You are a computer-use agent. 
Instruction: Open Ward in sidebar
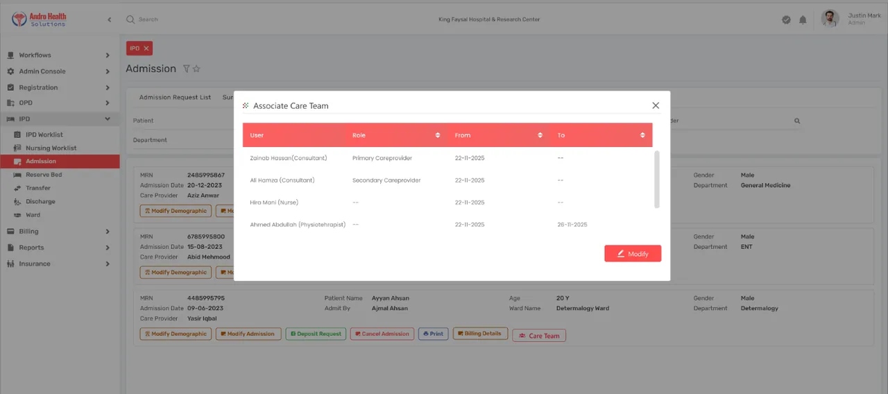click(x=33, y=215)
